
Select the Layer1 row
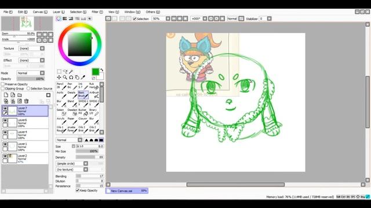pyautogui.click(x=25, y=146)
